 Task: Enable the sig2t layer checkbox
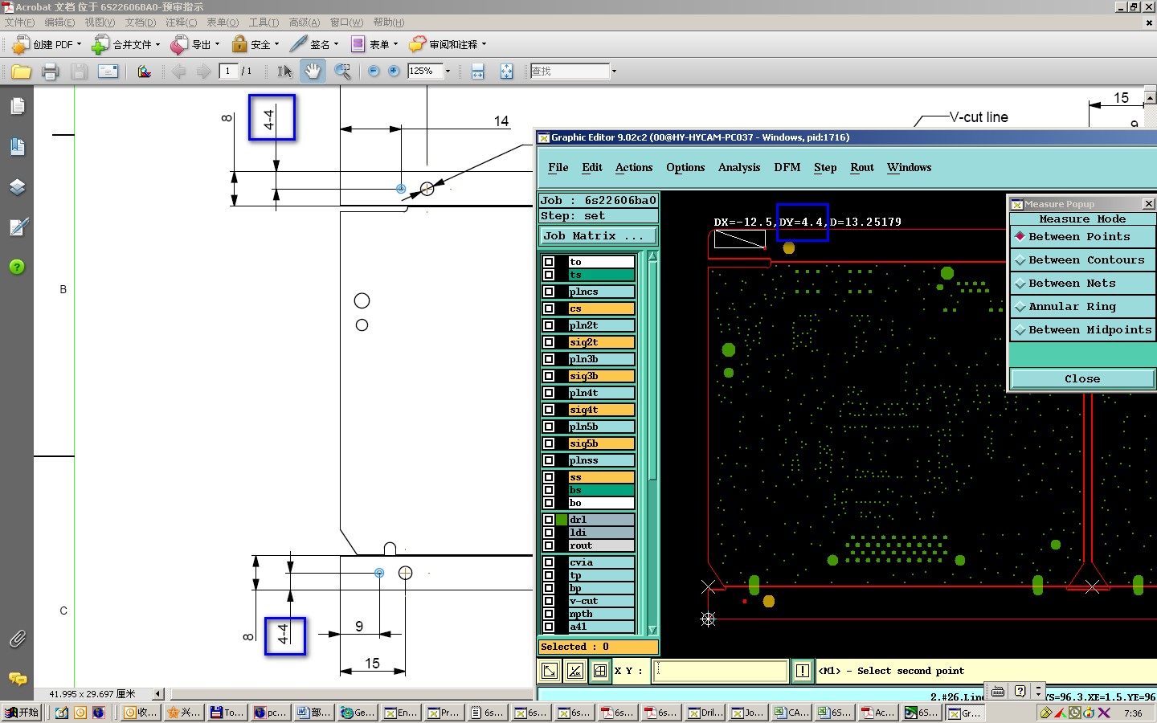[x=549, y=342]
